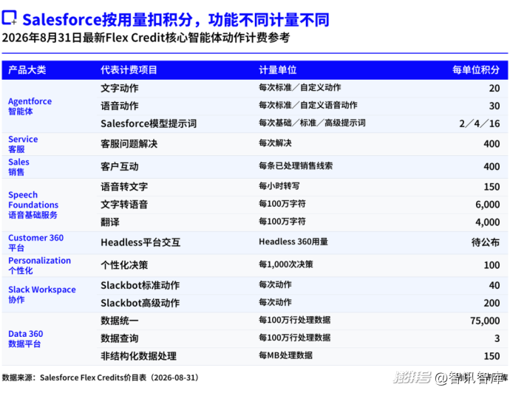The height and width of the screenshot is (393, 510).
Task: Select "每次标准／自定义动作" unit cell
Action: coord(300,87)
